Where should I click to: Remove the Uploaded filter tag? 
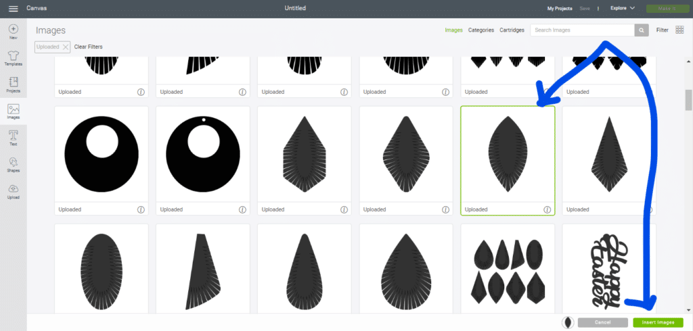coord(66,47)
